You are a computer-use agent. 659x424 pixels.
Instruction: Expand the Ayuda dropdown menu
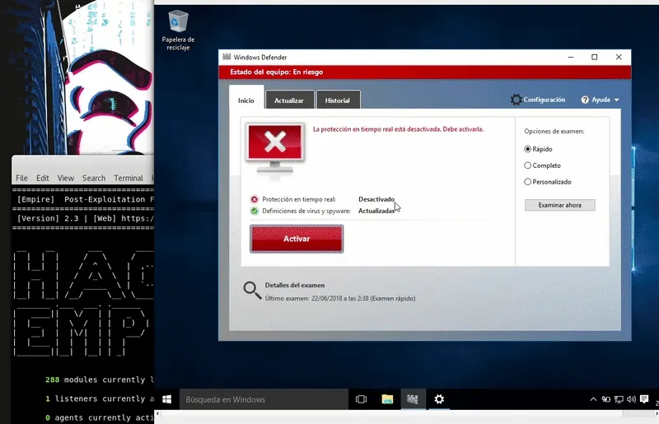(601, 100)
